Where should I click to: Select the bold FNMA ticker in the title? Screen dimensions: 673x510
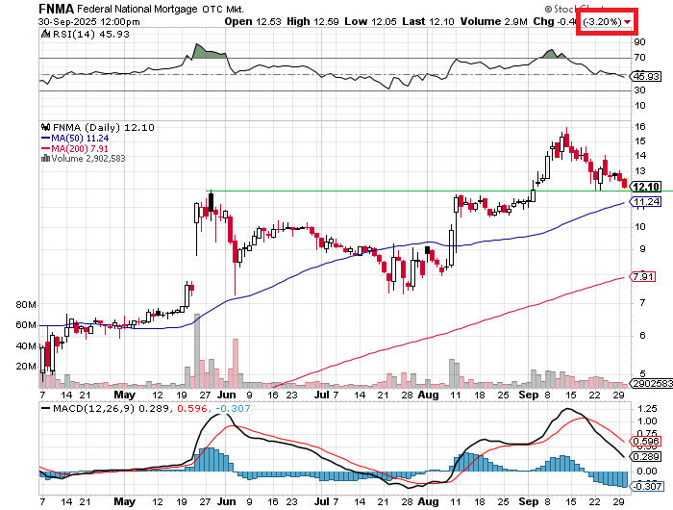pyautogui.click(x=56, y=9)
